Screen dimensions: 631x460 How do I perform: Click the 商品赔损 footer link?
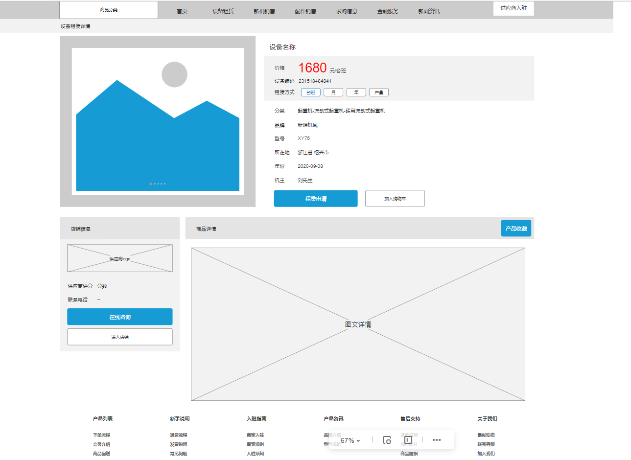pos(409,454)
